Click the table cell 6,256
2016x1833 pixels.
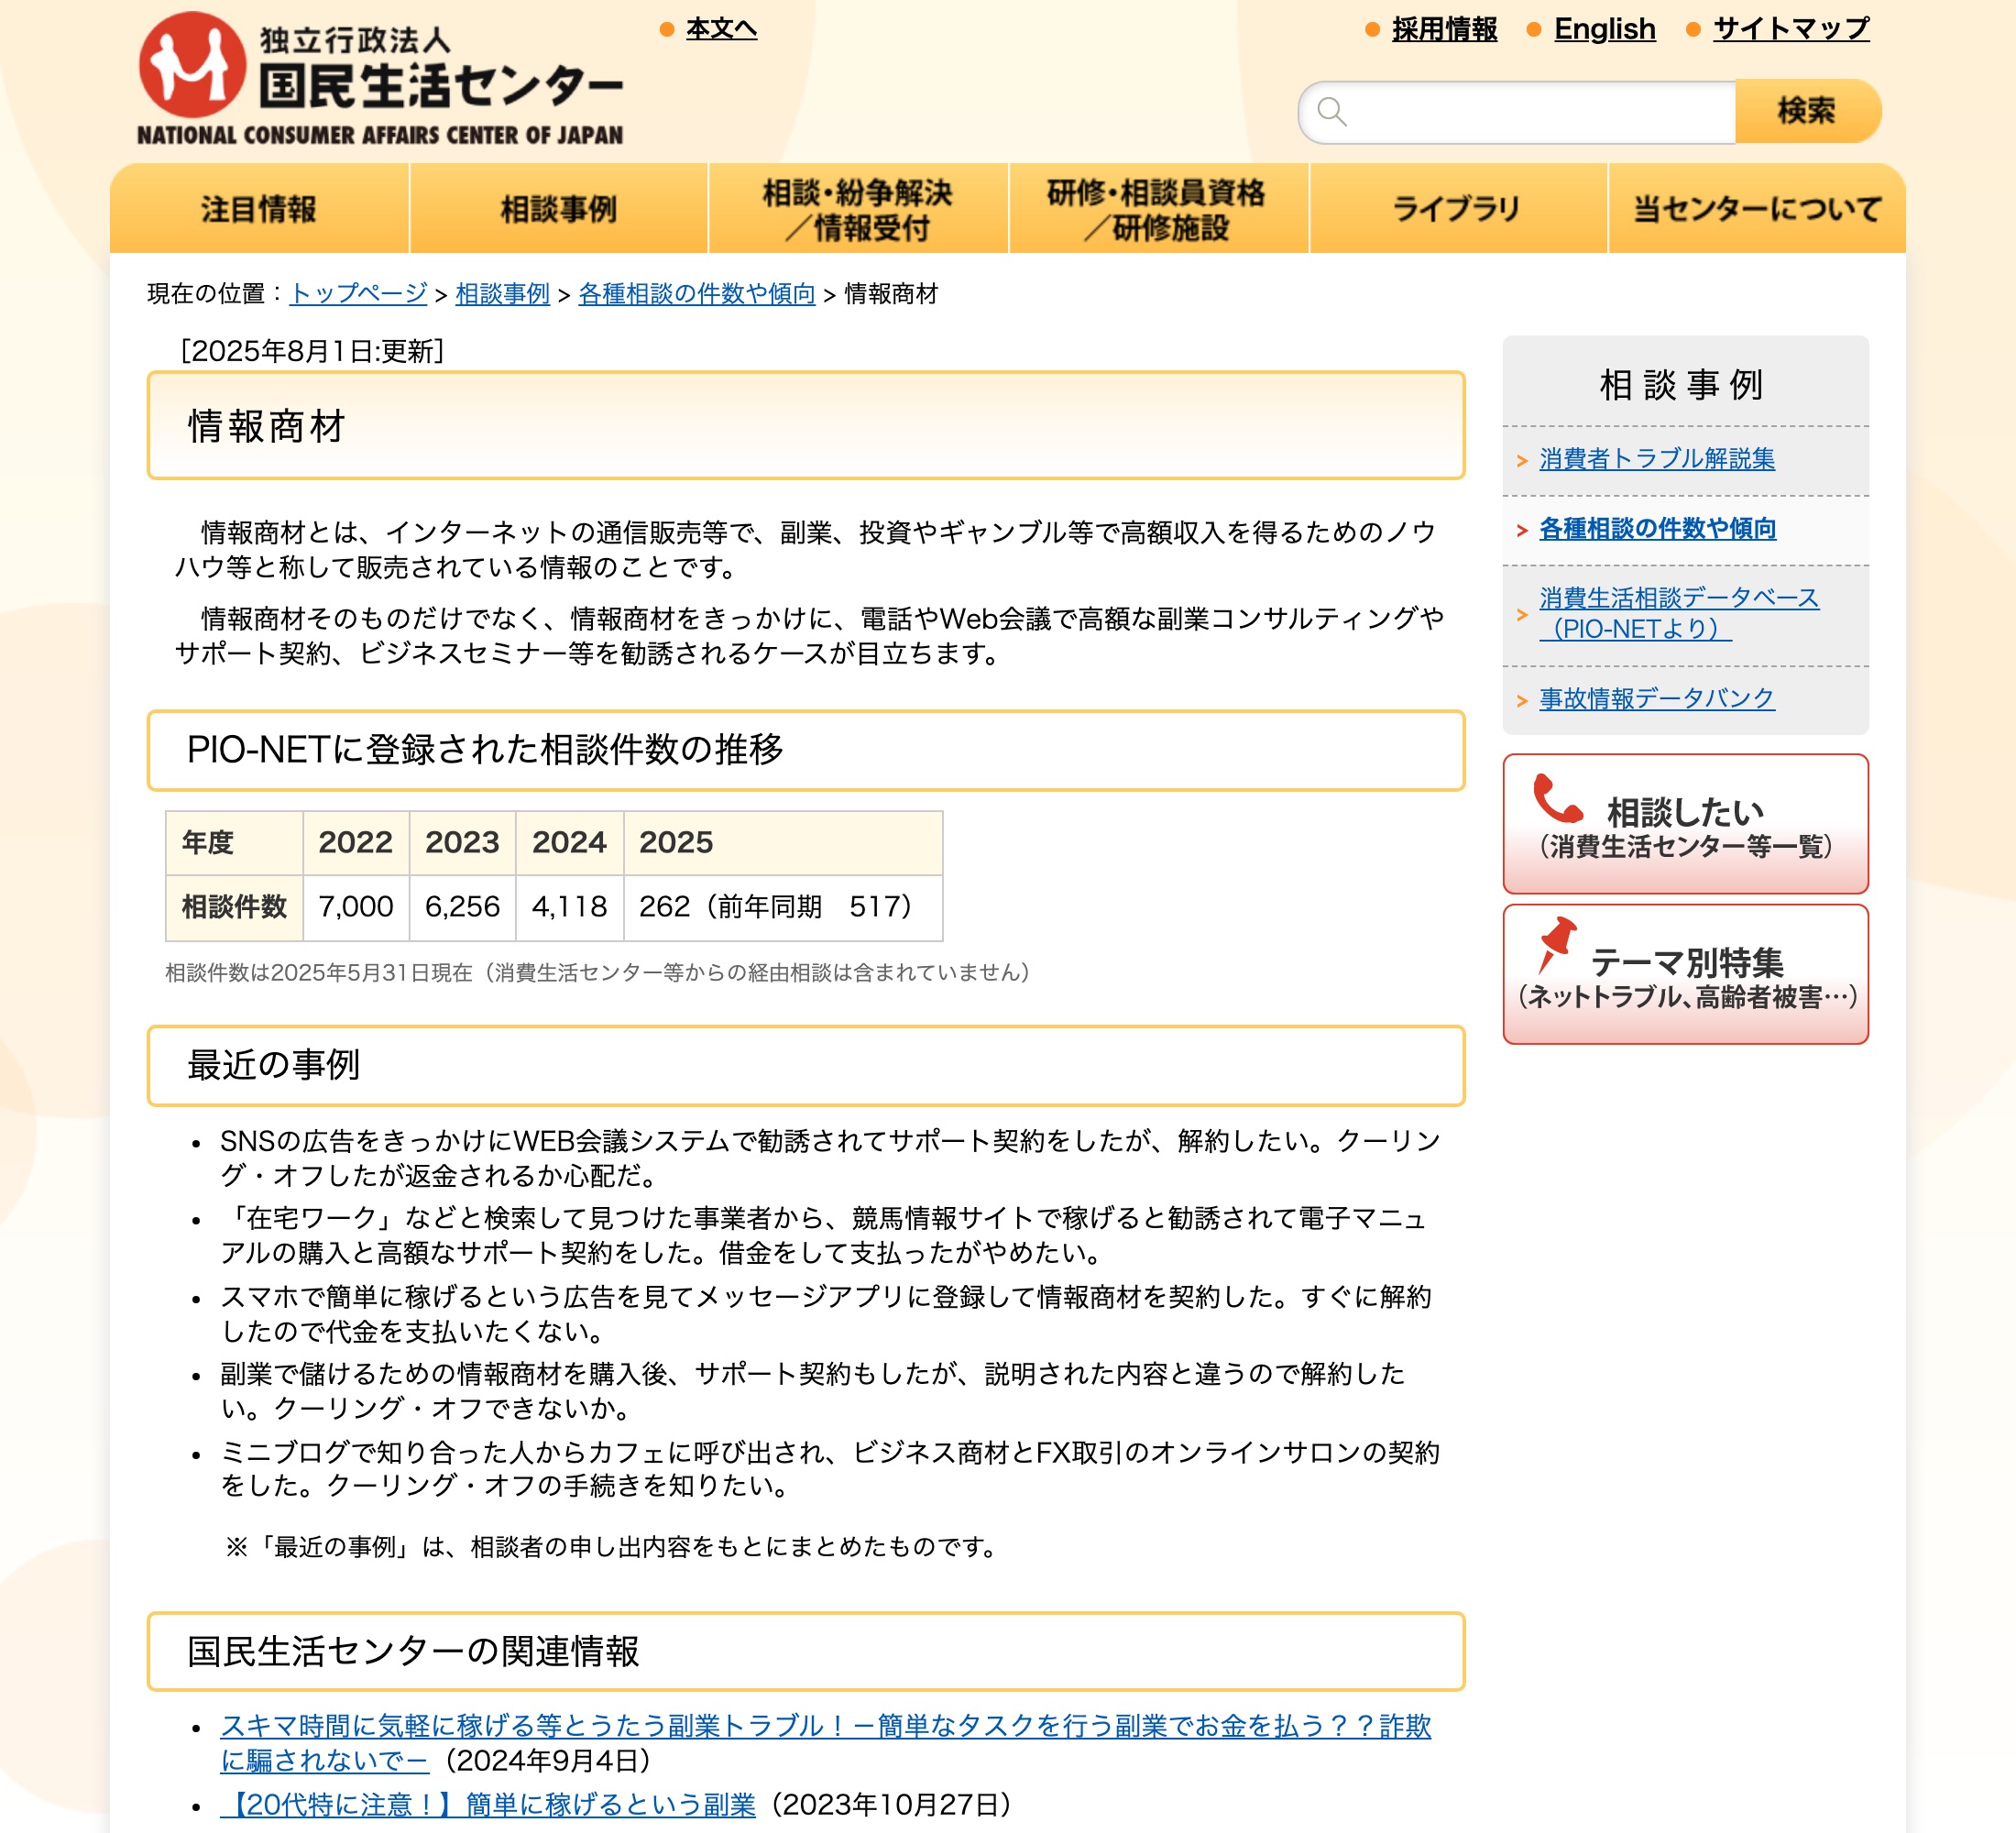click(x=462, y=907)
